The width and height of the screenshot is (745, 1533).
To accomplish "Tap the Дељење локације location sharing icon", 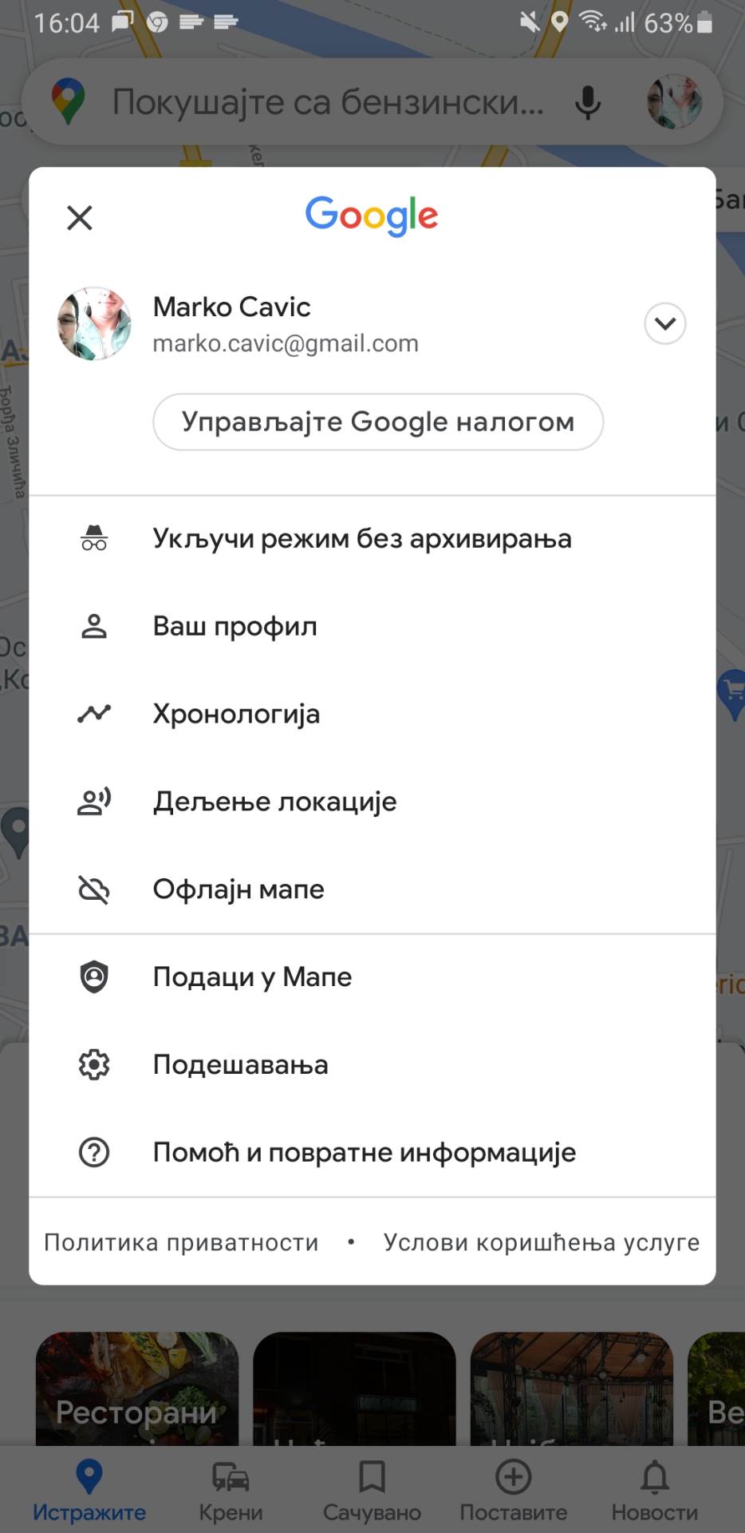I will (94, 801).
